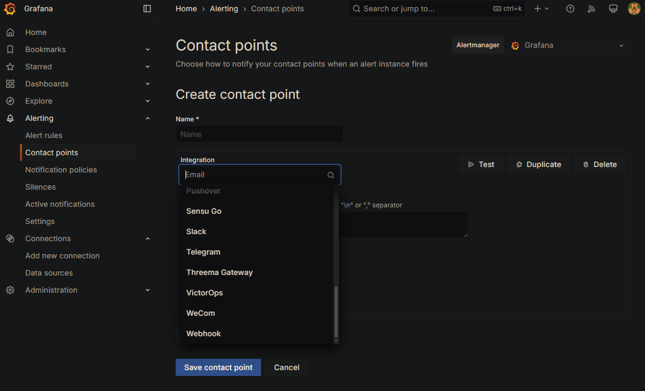
Task: Pick WeCom from the dropdown list
Action: pos(256,313)
